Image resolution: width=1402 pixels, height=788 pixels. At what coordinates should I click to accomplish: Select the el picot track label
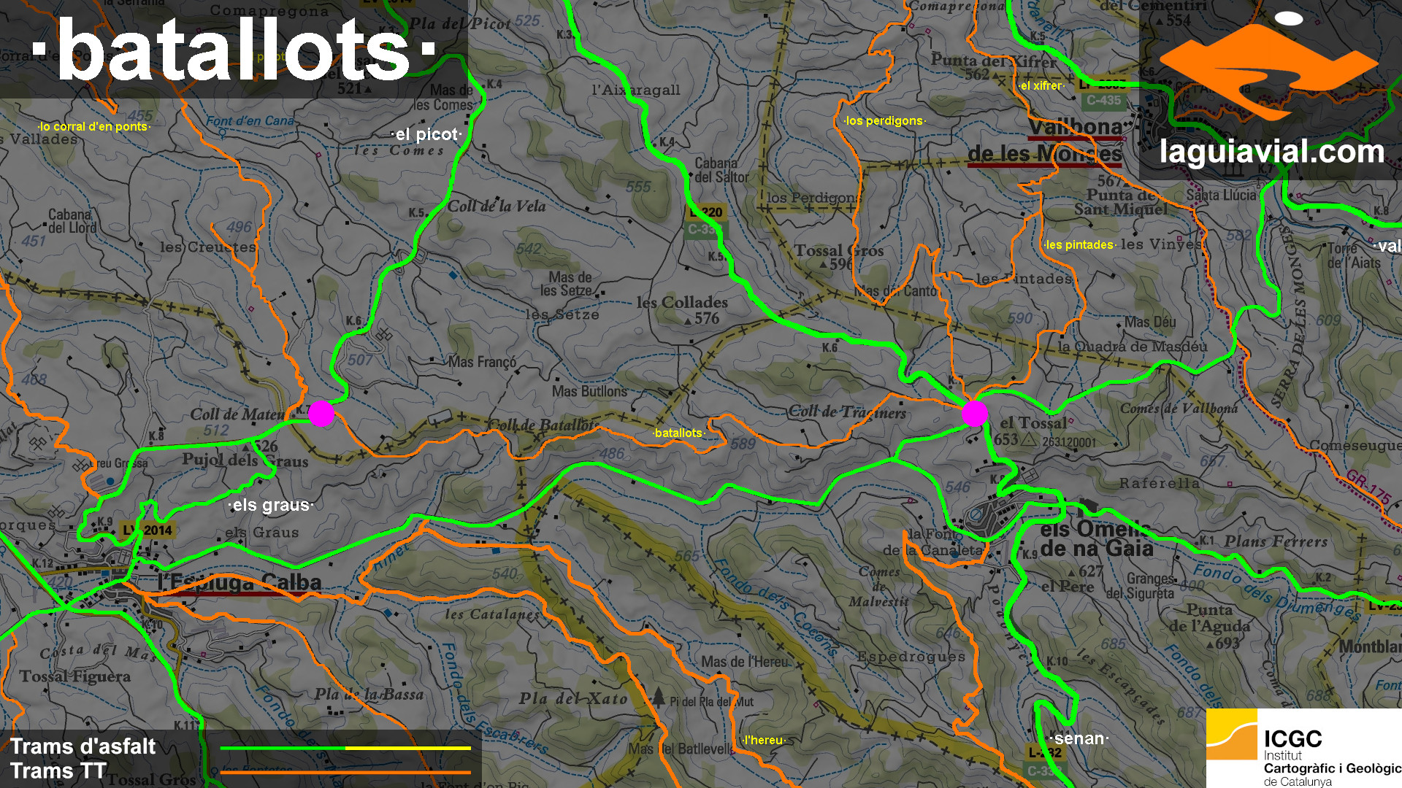[x=426, y=134]
